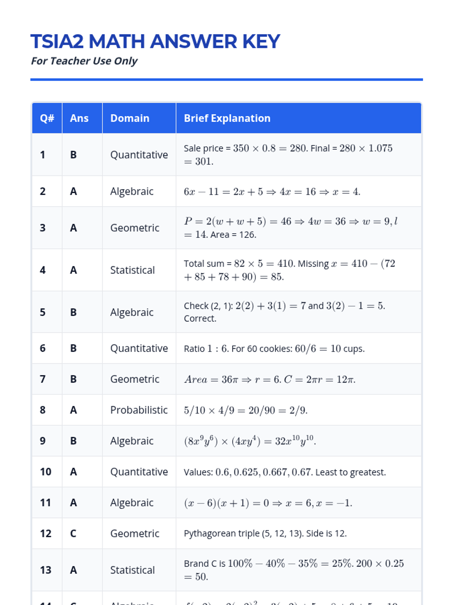Image resolution: width=453 pixels, height=605 pixels.
Task: Click the Statistical domain cell in row 4
Action: (x=133, y=270)
